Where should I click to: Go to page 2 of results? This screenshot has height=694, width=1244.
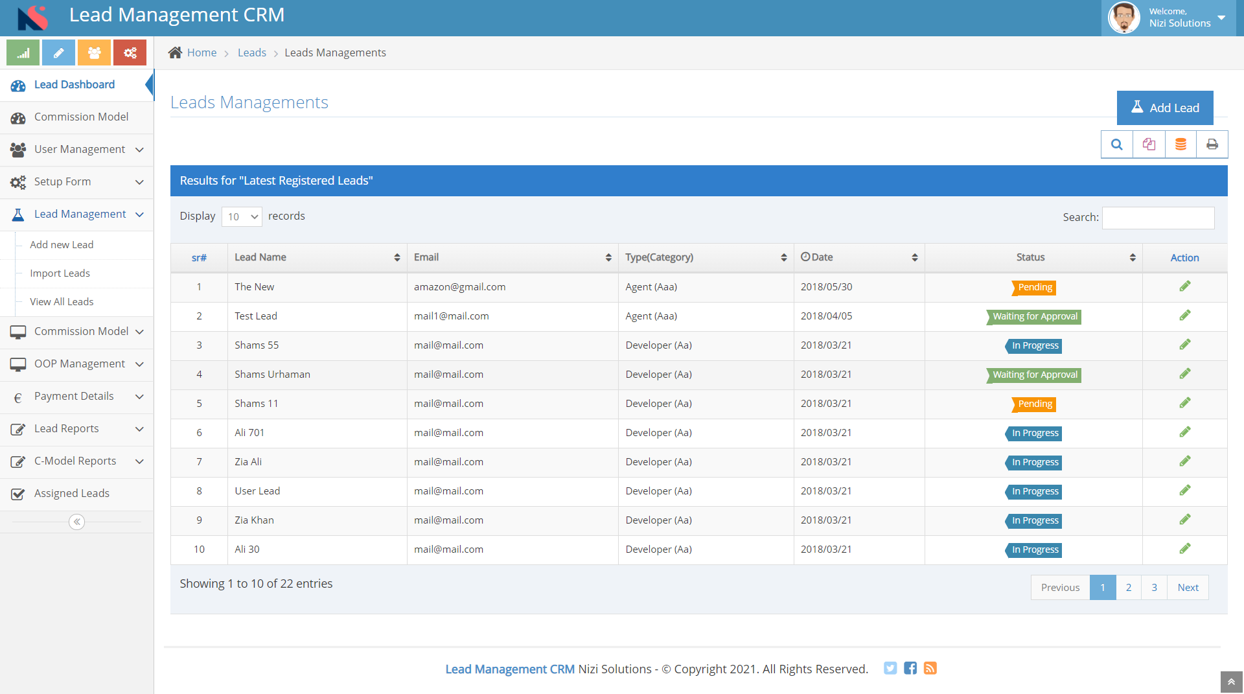[x=1129, y=588]
